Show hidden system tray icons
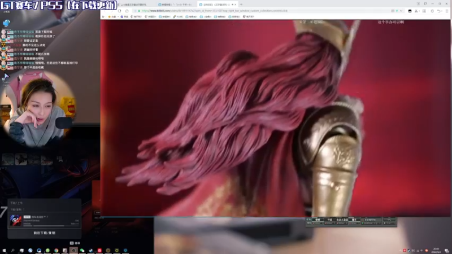Image resolution: width=452 pixels, height=254 pixels. (x=401, y=250)
